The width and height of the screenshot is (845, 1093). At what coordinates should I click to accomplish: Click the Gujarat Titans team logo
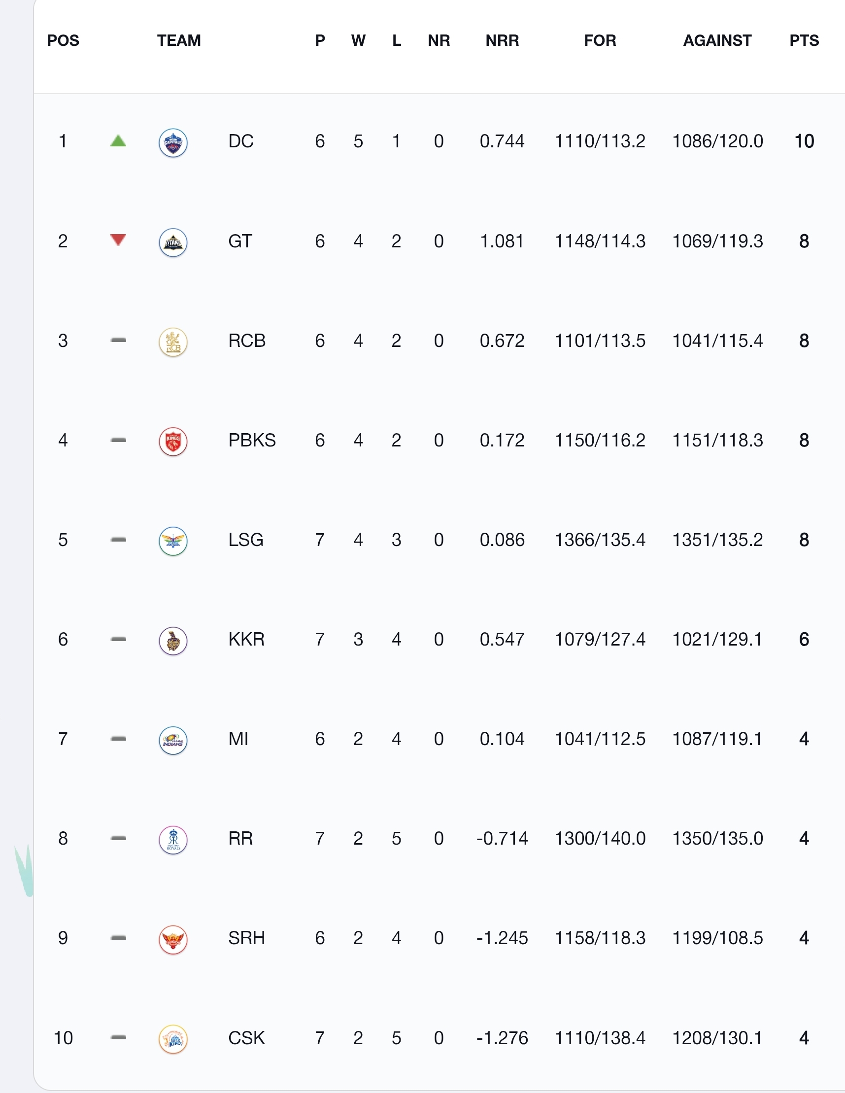click(x=173, y=242)
